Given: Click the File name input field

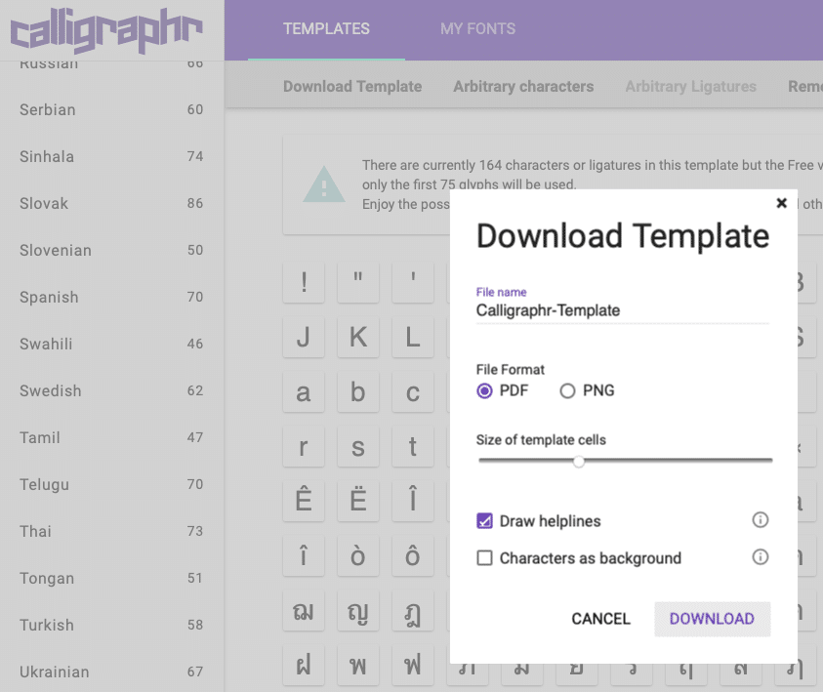Looking at the screenshot, I should click(622, 310).
